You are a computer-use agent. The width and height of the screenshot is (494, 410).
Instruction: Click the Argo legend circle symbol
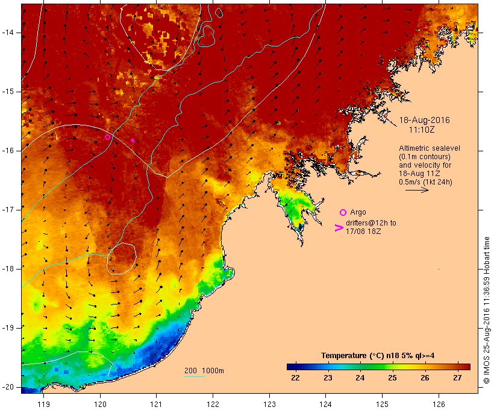343,213
